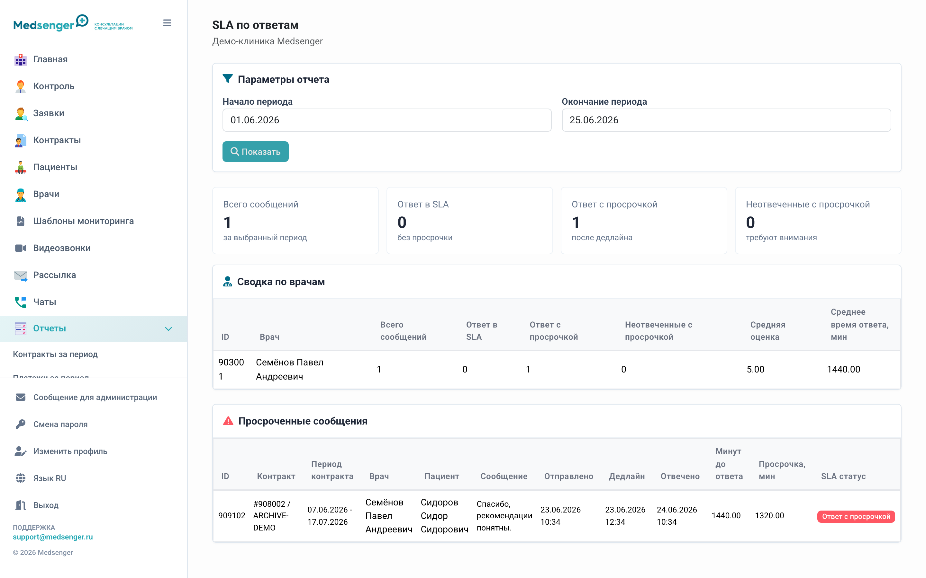Screen dimensions: 926x578
Task: Click the Главная building icon
Action: tap(21, 59)
